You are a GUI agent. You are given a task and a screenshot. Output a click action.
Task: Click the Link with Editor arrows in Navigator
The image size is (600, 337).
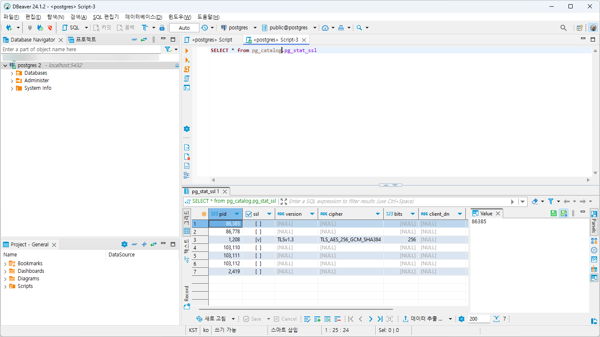pos(144,39)
